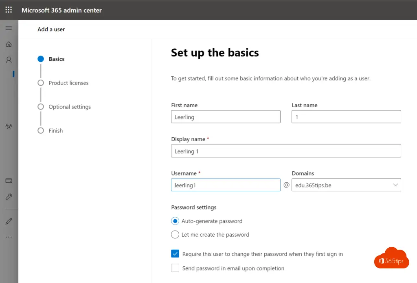Viewport: 417px width, 283px height.
Task: Click Customize navigation pencil icon
Action: 9,221
